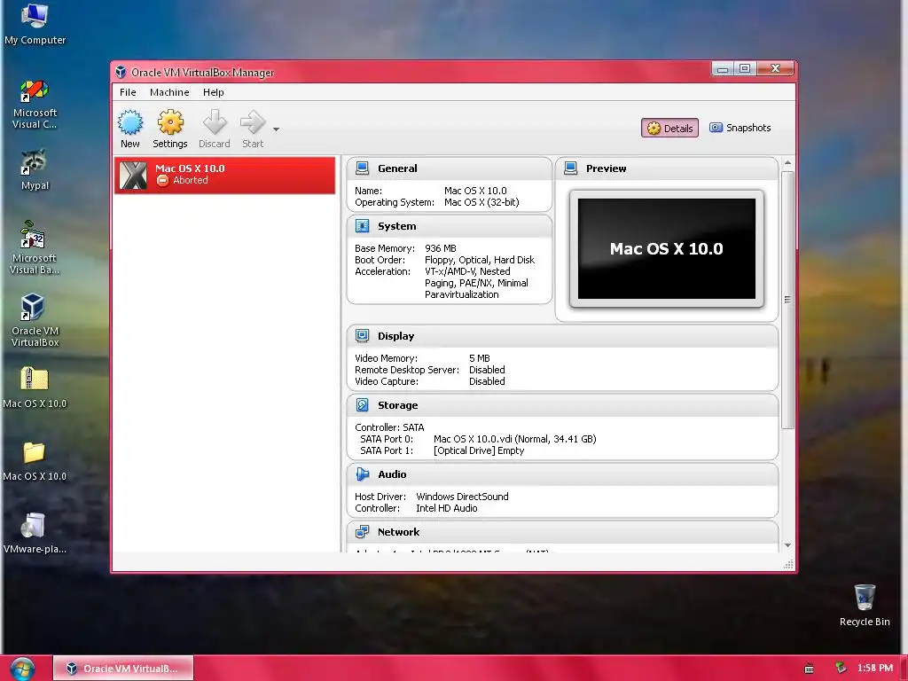The width and height of the screenshot is (908, 681).
Task: Select Mac OS X 10.0 zip archive icon
Action: (x=35, y=387)
